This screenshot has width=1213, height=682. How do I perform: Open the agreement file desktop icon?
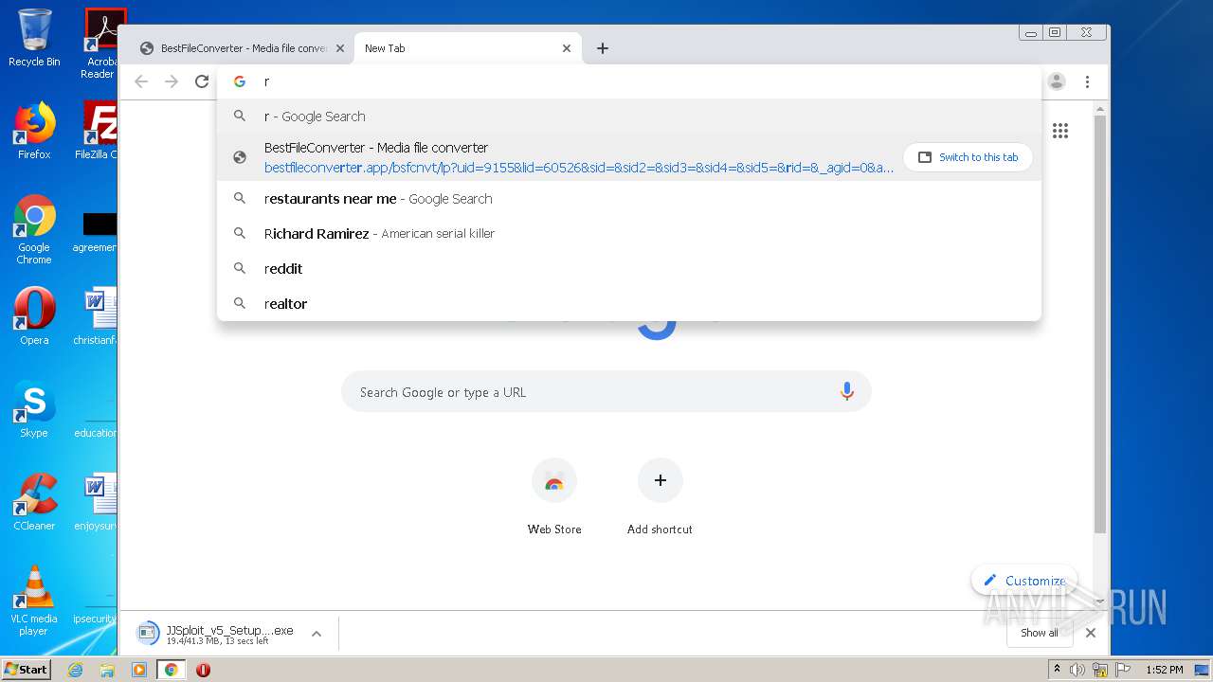tap(97, 231)
